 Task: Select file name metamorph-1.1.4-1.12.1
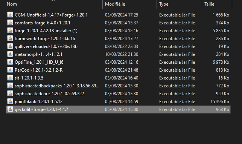tap(38, 54)
